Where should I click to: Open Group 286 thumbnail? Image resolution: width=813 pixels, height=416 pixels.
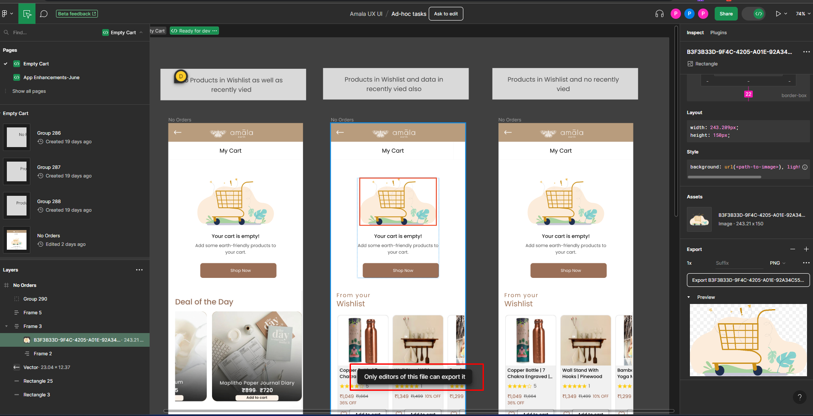(17, 137)
